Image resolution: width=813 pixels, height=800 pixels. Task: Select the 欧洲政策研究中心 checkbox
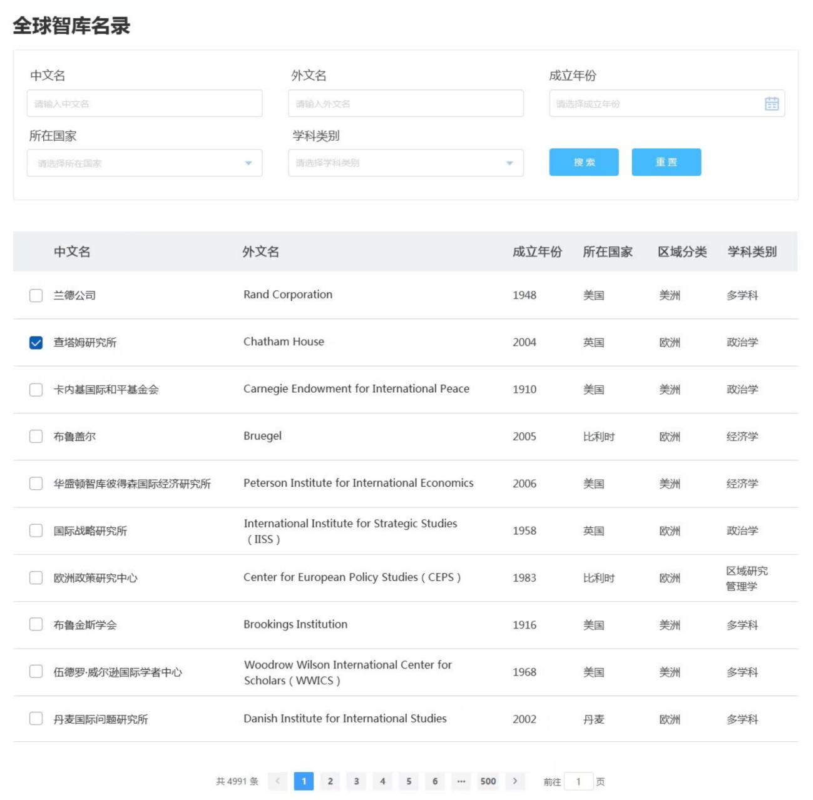coord(36,577)
